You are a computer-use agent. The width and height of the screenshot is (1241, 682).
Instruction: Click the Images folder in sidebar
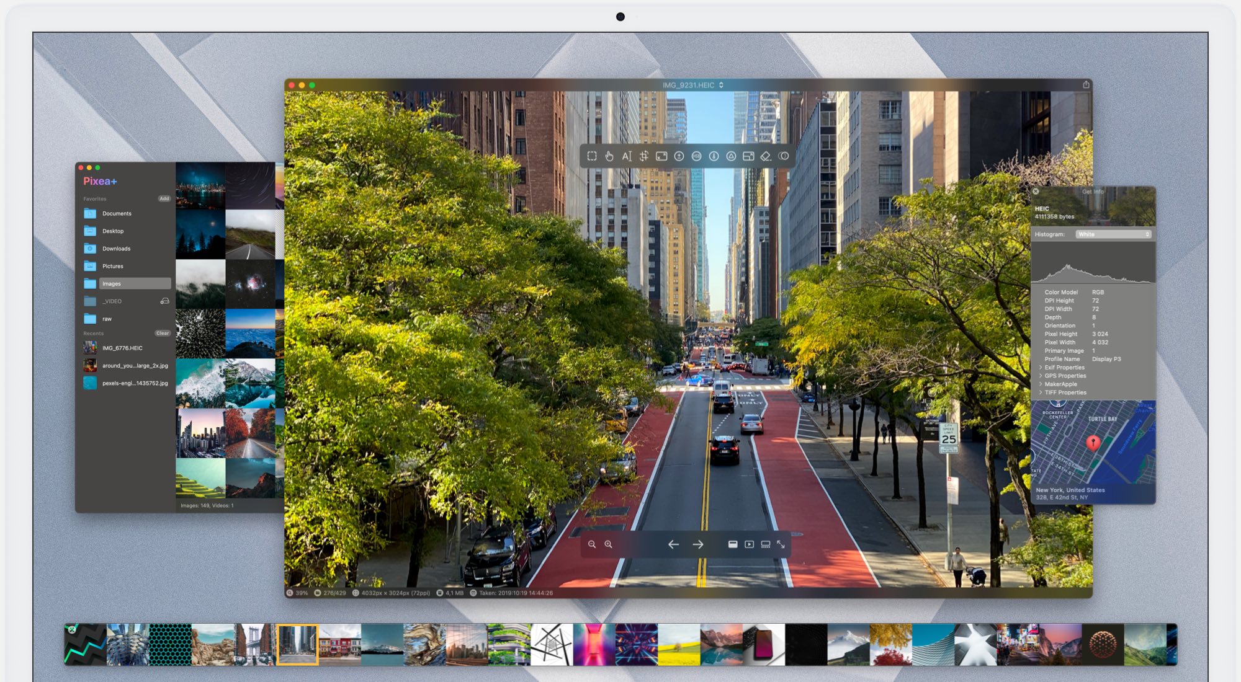pos(114,284)
